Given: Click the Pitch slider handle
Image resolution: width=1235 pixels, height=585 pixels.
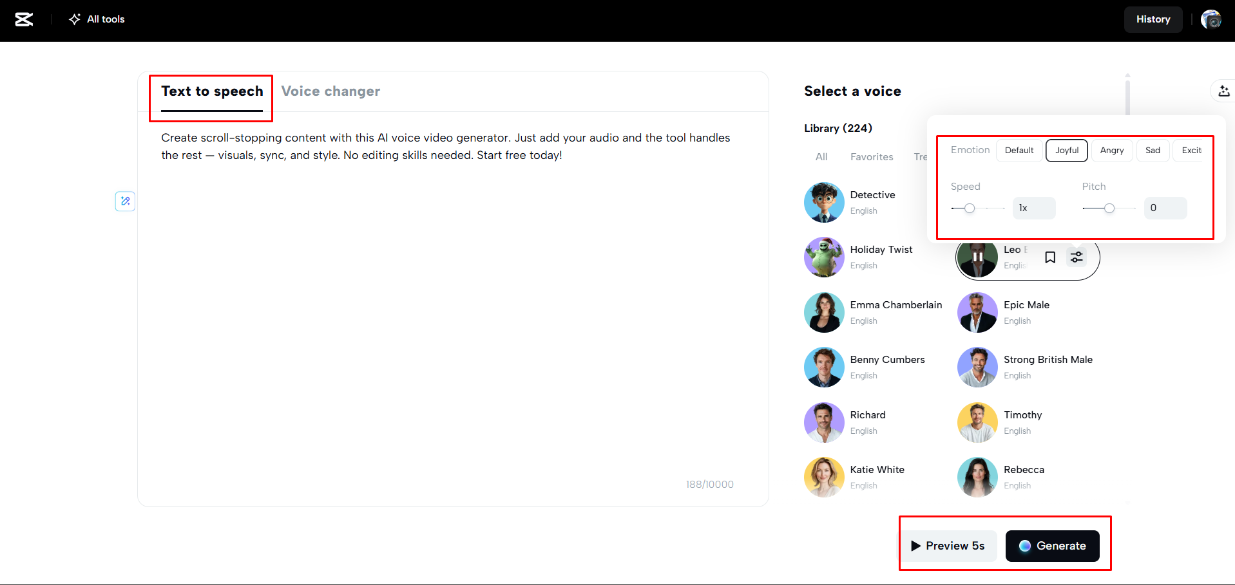Looking at the screenshot, I should pos(1109,208).
